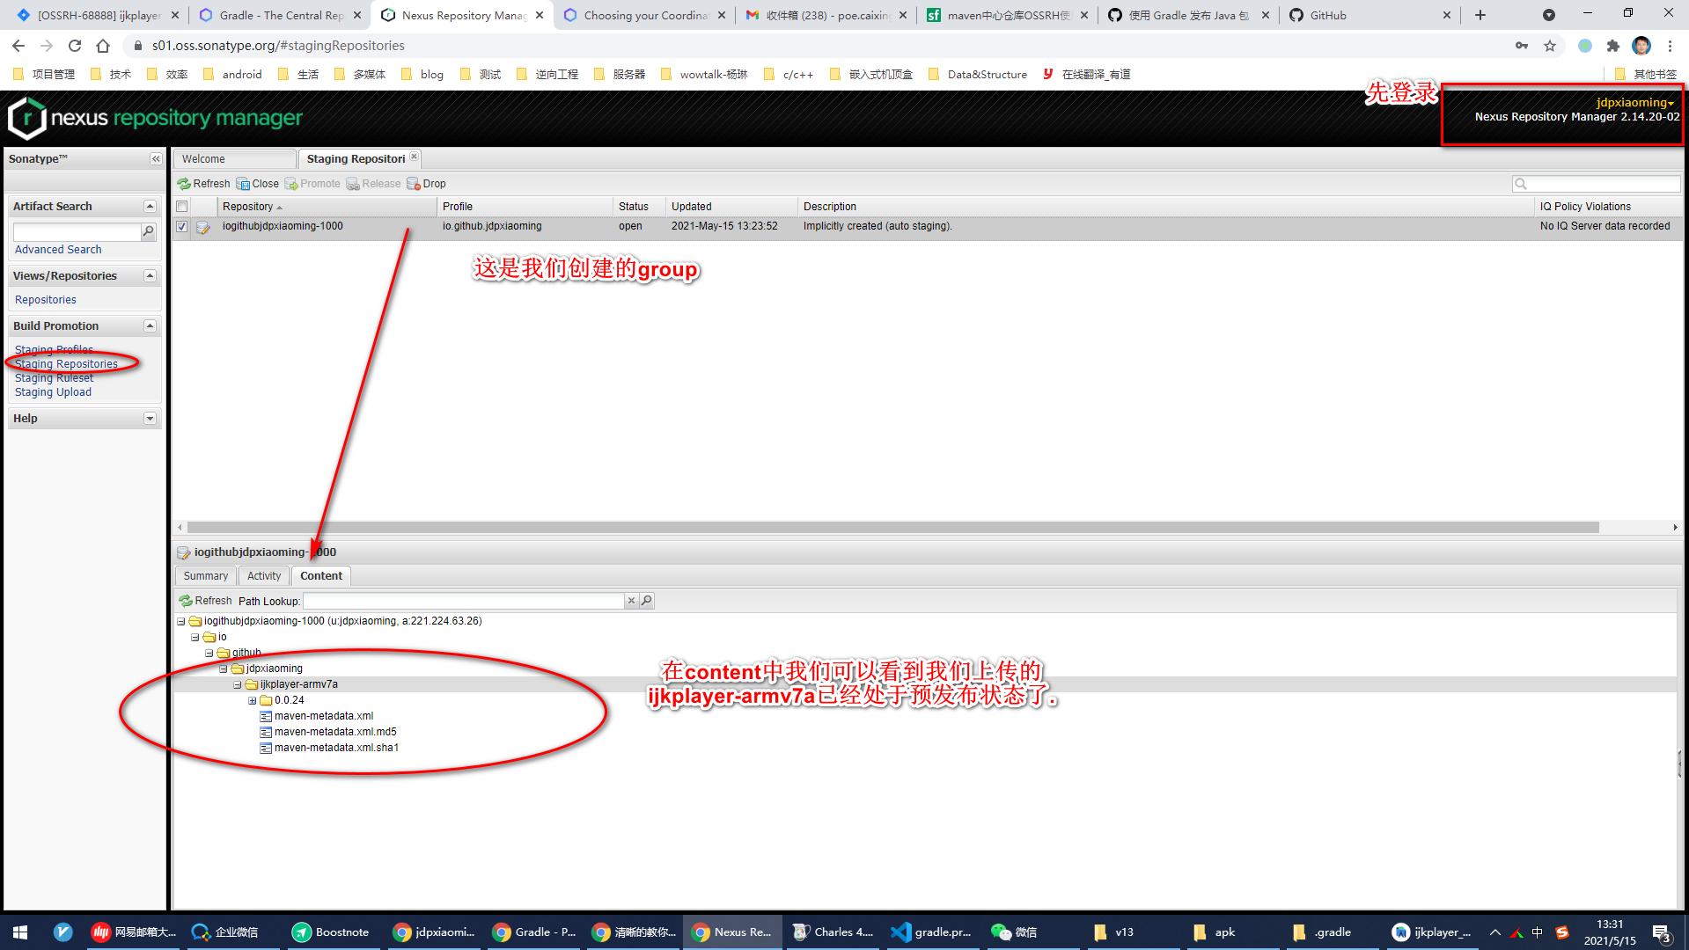1689x950 pixels.
Task: Expand the Help section
Action: (150, 418)
